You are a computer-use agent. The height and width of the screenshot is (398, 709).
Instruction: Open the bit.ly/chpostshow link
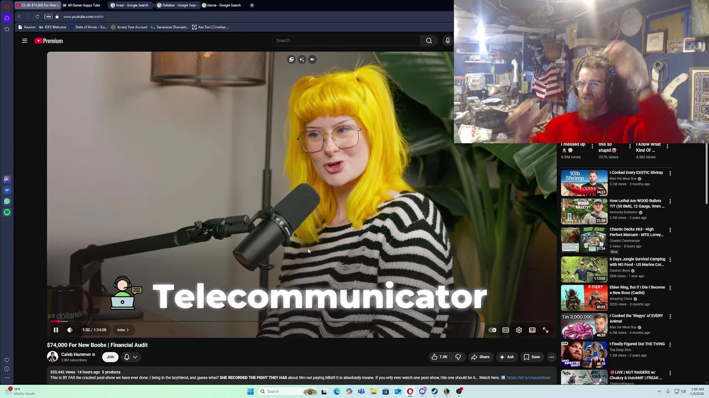pyautogui.click(x=528, y=378)
